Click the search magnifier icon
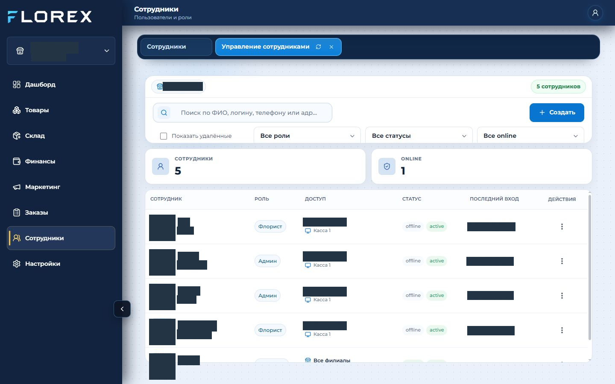This screenshot has height=384, width=615. [164, 113]
